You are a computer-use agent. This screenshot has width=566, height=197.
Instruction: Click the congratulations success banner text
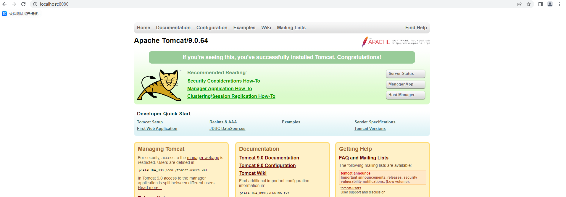pyautogui.click(x=282, y=57)
